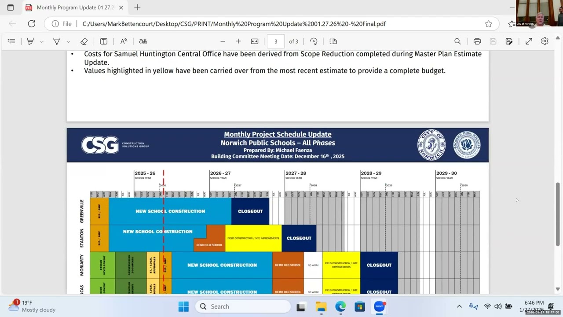Screen dimensions: 563x317
Task: Click the 2026 - 27 school year label
Action: point(220,173)
